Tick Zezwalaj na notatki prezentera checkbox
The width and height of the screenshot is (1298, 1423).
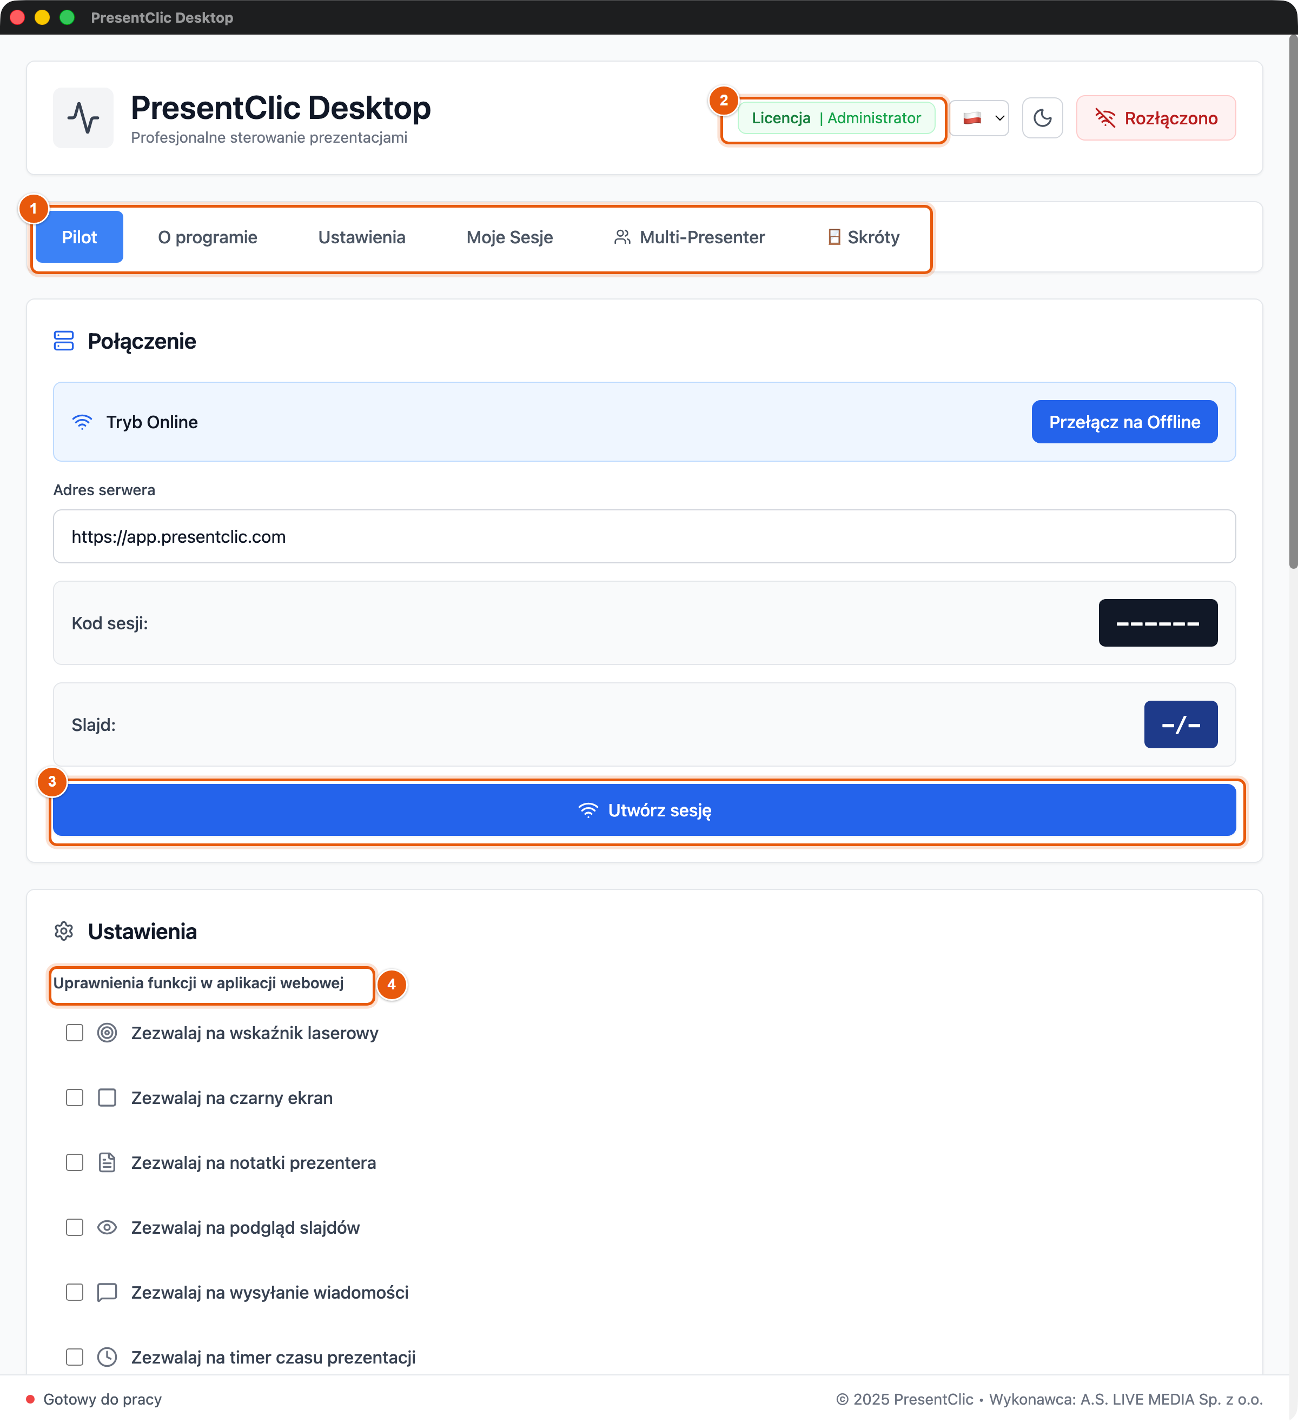(74, 1162)
